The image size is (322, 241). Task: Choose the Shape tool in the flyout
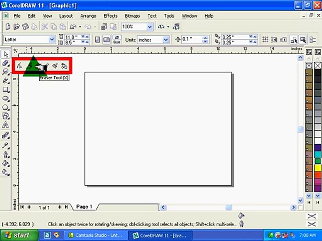pos(19,66)
